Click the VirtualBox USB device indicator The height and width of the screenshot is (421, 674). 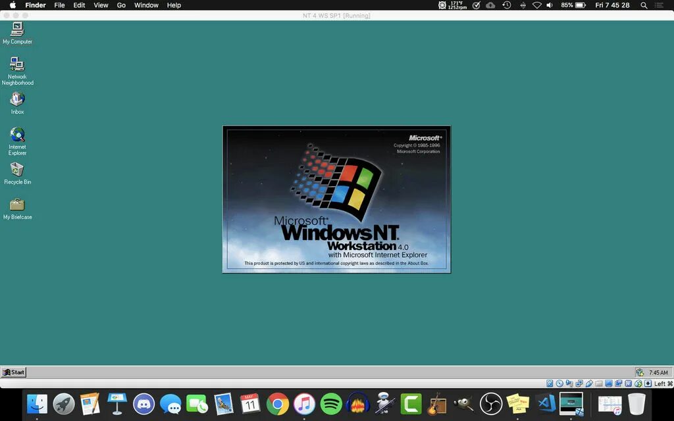pyautogui.click(x=589, y=384)
